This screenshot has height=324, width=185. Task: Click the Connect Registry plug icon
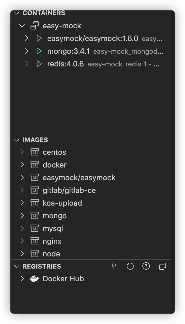114,266
